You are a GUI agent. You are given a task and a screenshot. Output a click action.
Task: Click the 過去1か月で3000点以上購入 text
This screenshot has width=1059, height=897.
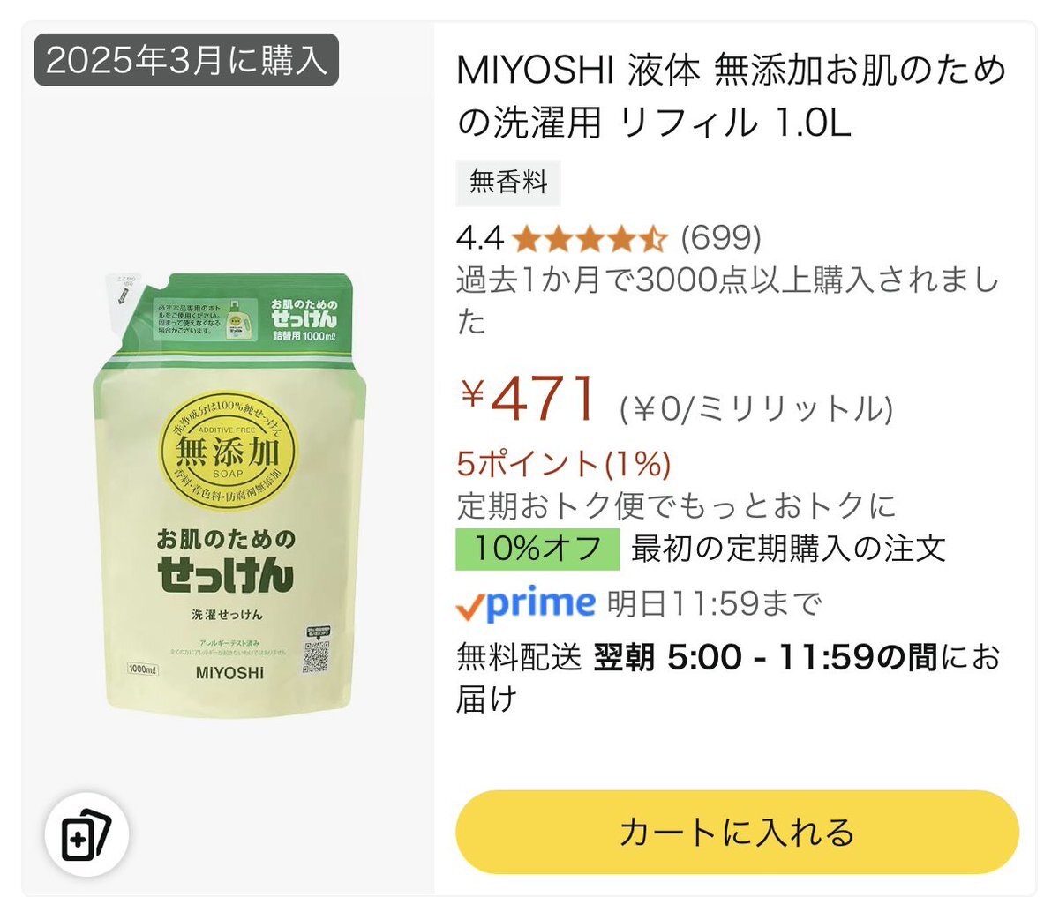[728, 301]
